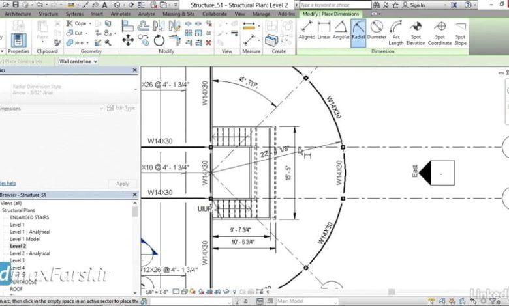Close the Properties palette

(134, 70)
